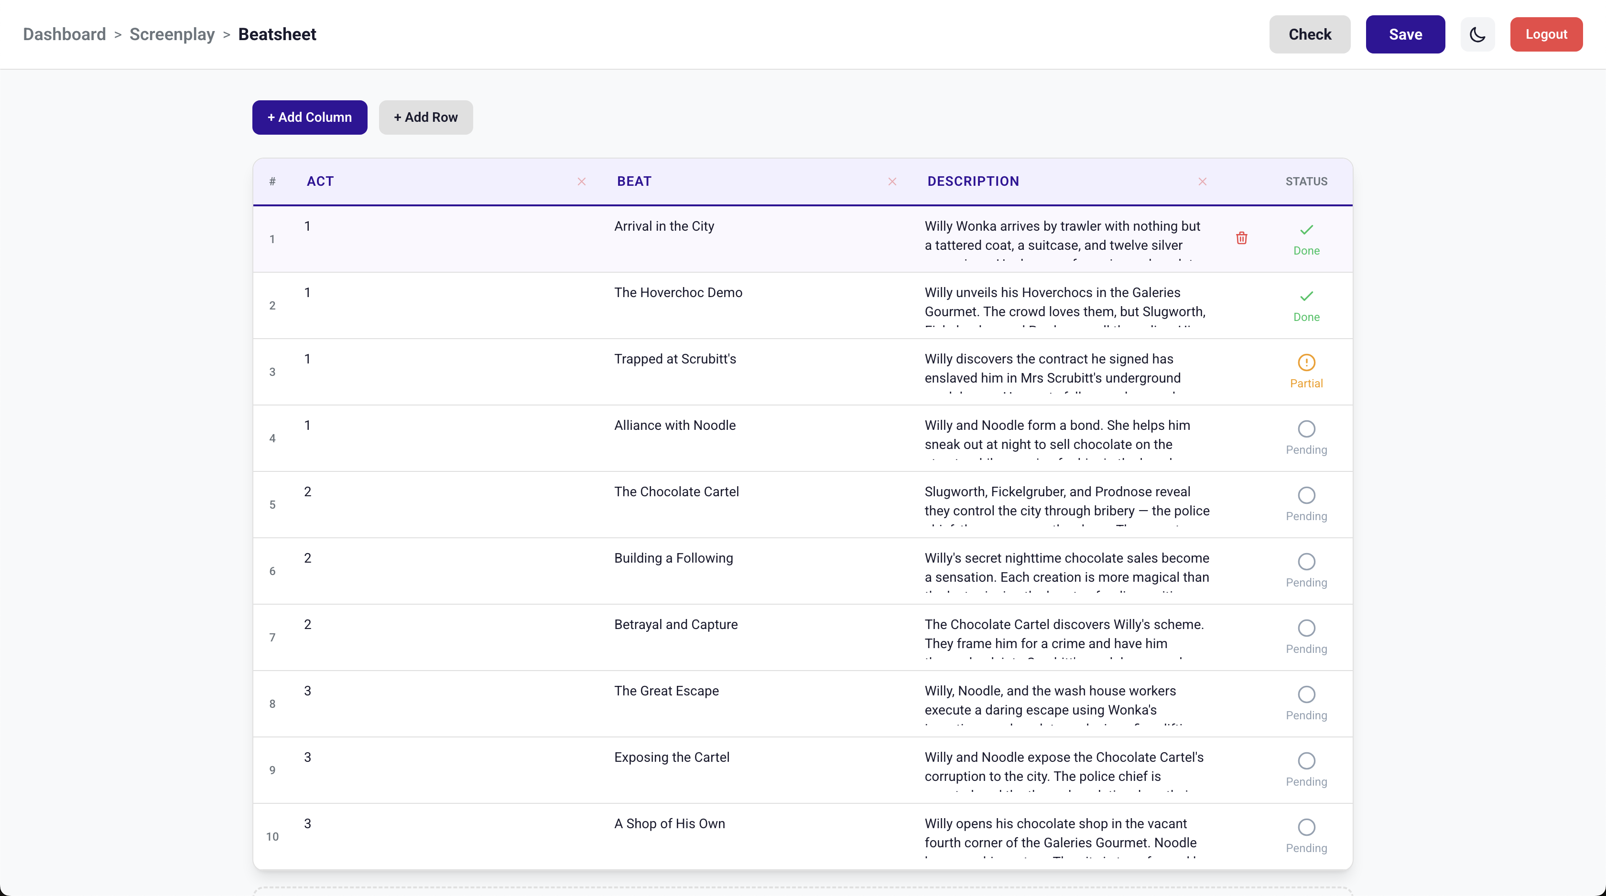The height and width of the screenshot is (896, 1606).
Task: Go to the Dashboard breadcrumb
Action: (x=64, y=34)
